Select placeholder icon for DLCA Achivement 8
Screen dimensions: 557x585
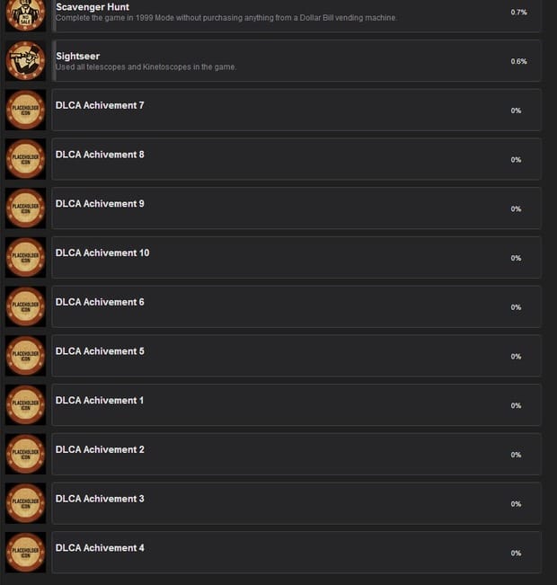(x=25, y=159)
